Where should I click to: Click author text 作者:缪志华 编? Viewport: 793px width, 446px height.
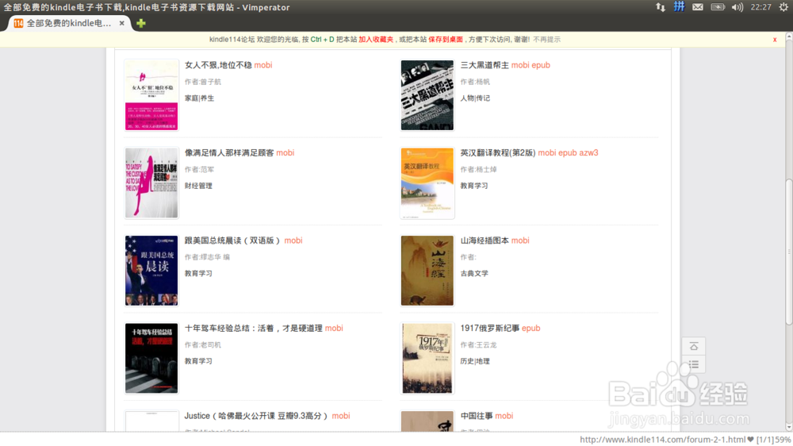pos(207,257)
